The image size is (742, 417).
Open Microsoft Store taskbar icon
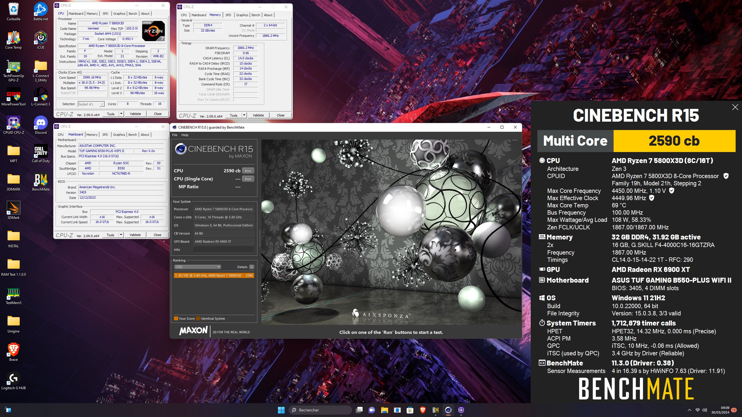click(410, 410)
